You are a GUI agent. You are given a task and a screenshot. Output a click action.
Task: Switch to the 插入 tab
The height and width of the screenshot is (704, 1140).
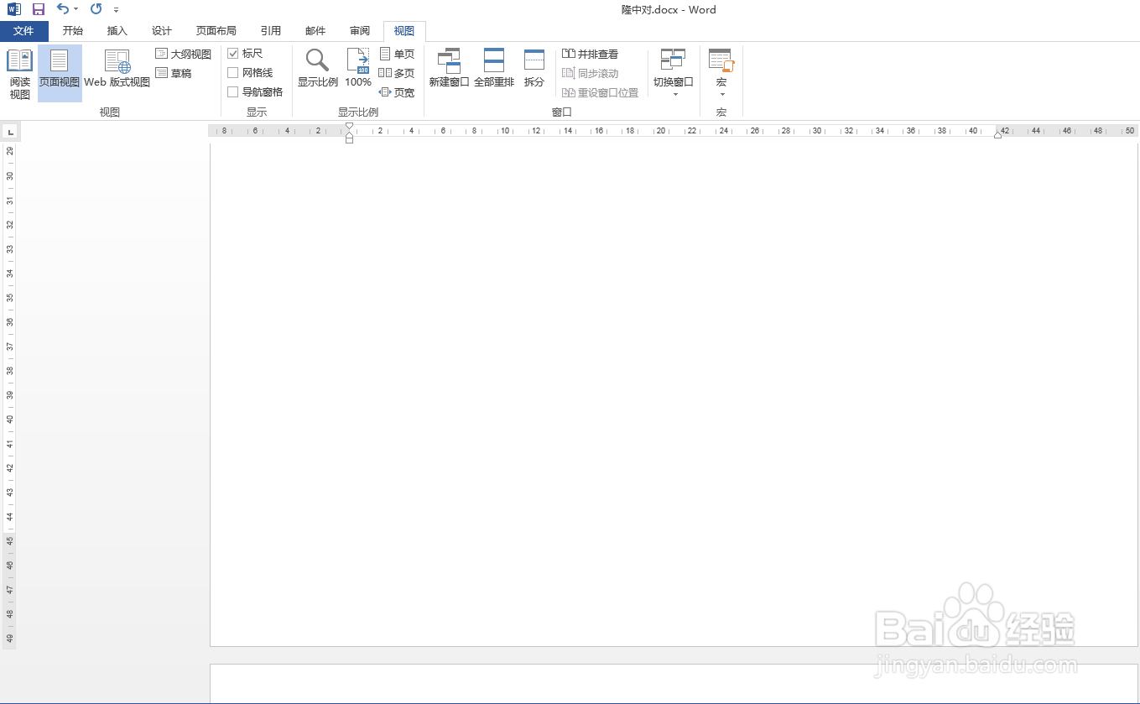pos(117,31)
